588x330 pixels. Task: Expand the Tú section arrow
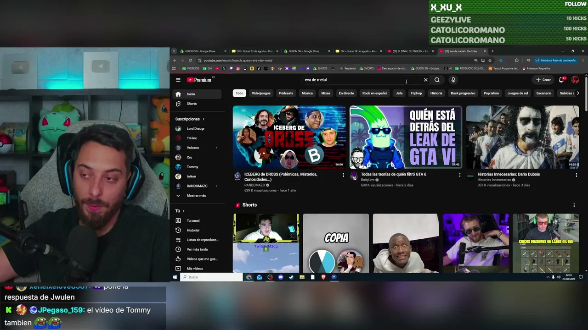pyautogui.click(x=183, y=211)
